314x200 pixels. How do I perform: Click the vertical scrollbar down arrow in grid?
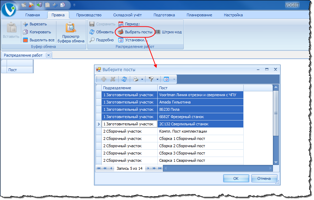coord(276,162)
